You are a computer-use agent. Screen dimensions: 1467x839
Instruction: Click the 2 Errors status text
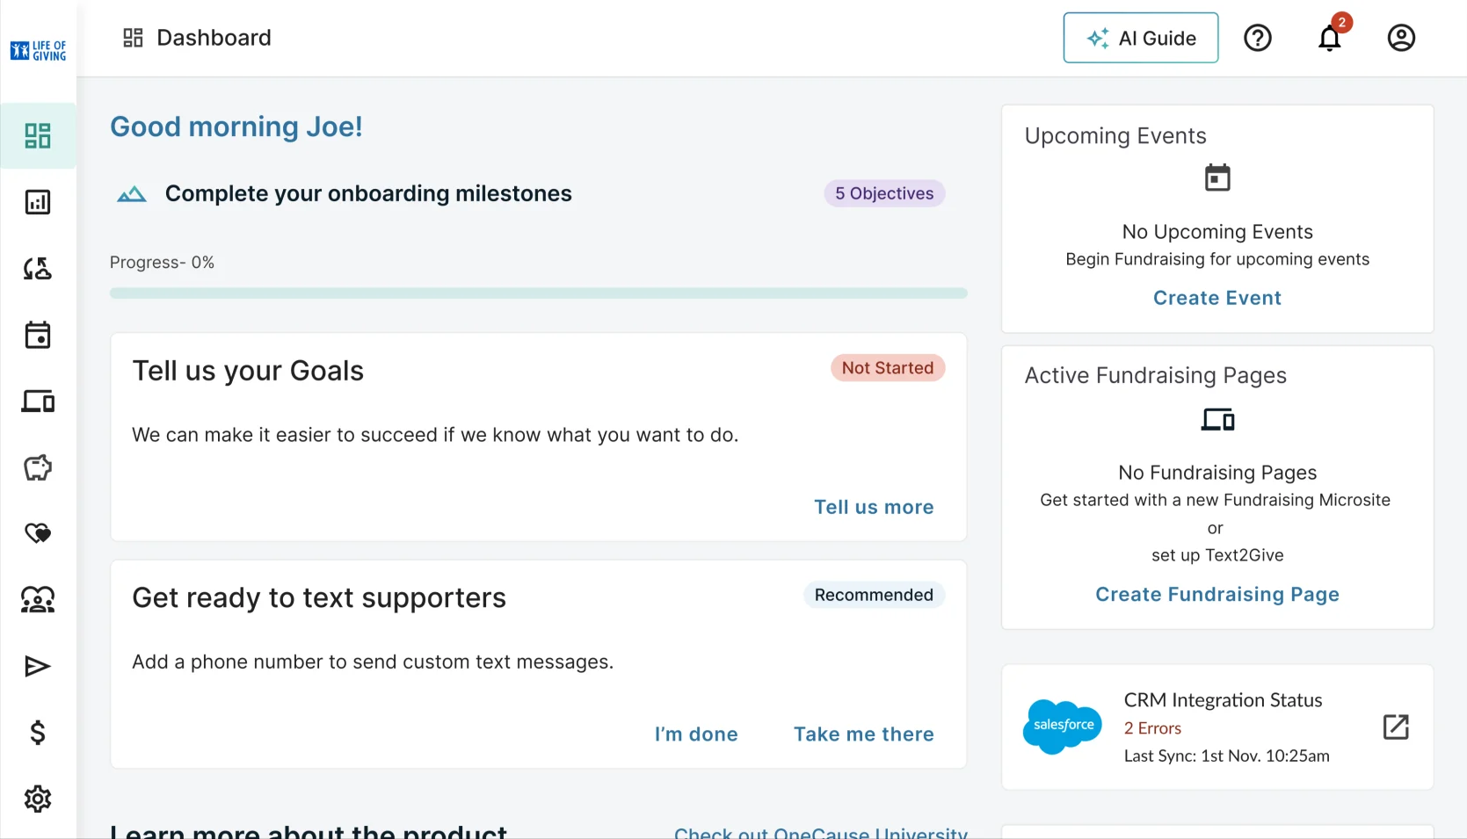(x=1152, y=728)
